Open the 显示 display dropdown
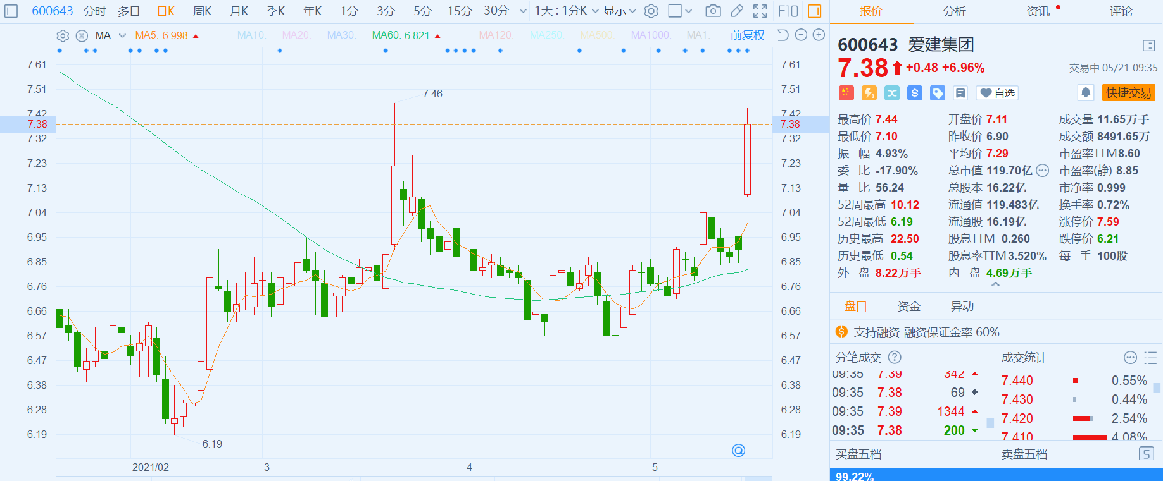 click(x=619, y=11)
